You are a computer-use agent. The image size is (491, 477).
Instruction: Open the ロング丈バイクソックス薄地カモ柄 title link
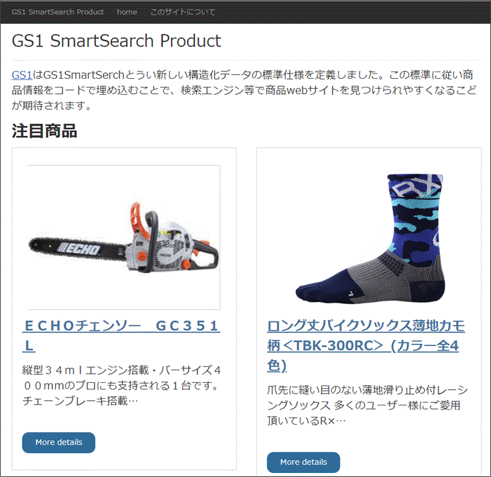[366, 346]
